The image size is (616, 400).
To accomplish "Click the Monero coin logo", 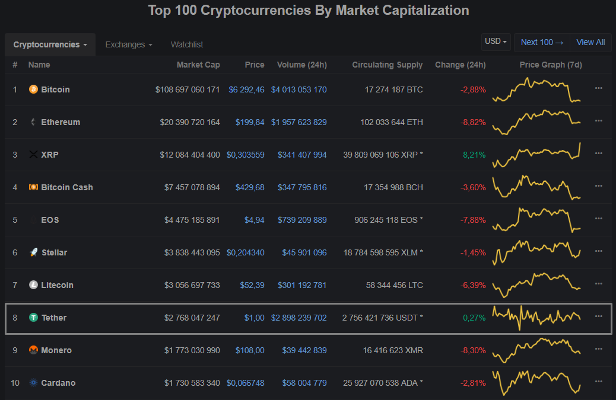I will 34,350.
